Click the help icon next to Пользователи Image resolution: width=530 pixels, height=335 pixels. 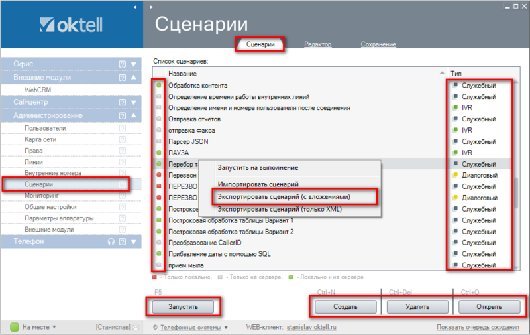click(122, 128)
